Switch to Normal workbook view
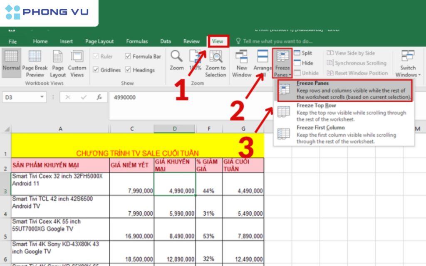 click(11, 62)
